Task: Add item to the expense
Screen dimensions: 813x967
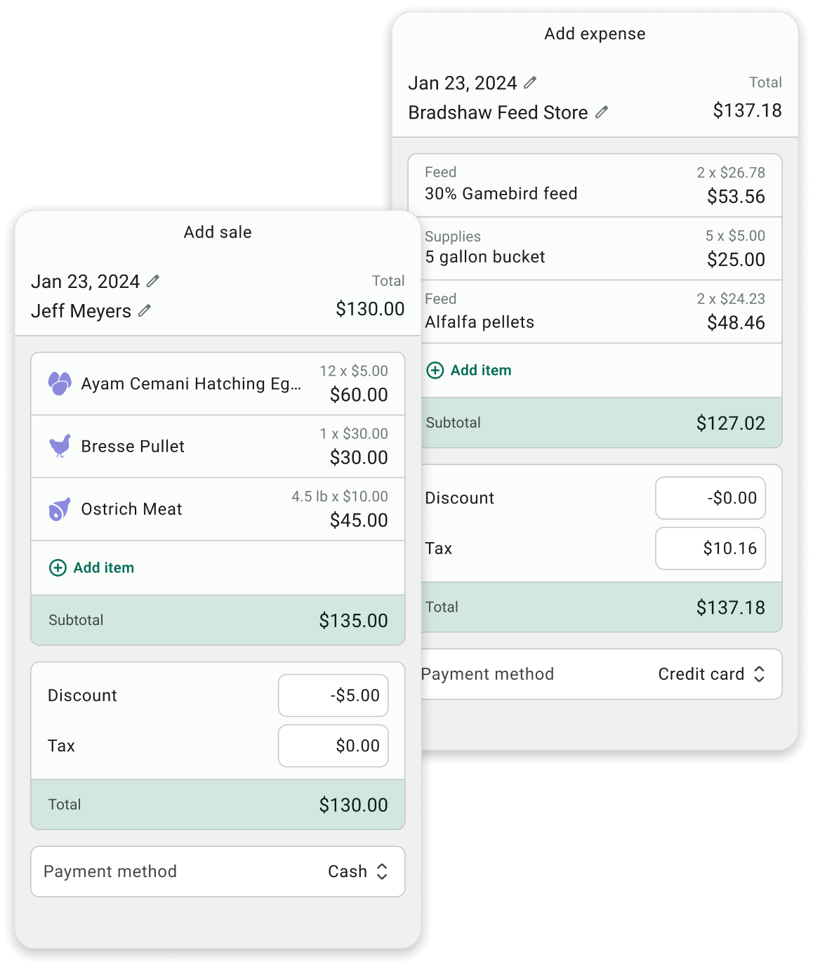Action: click(470, 370)
